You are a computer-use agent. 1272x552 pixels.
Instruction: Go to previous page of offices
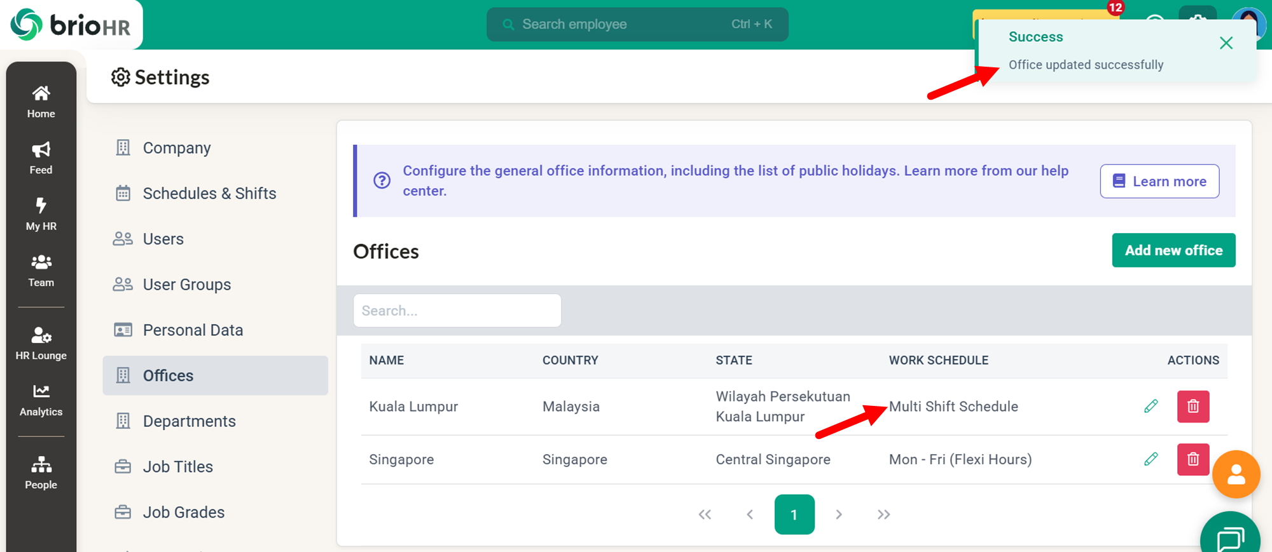[750, 515]
